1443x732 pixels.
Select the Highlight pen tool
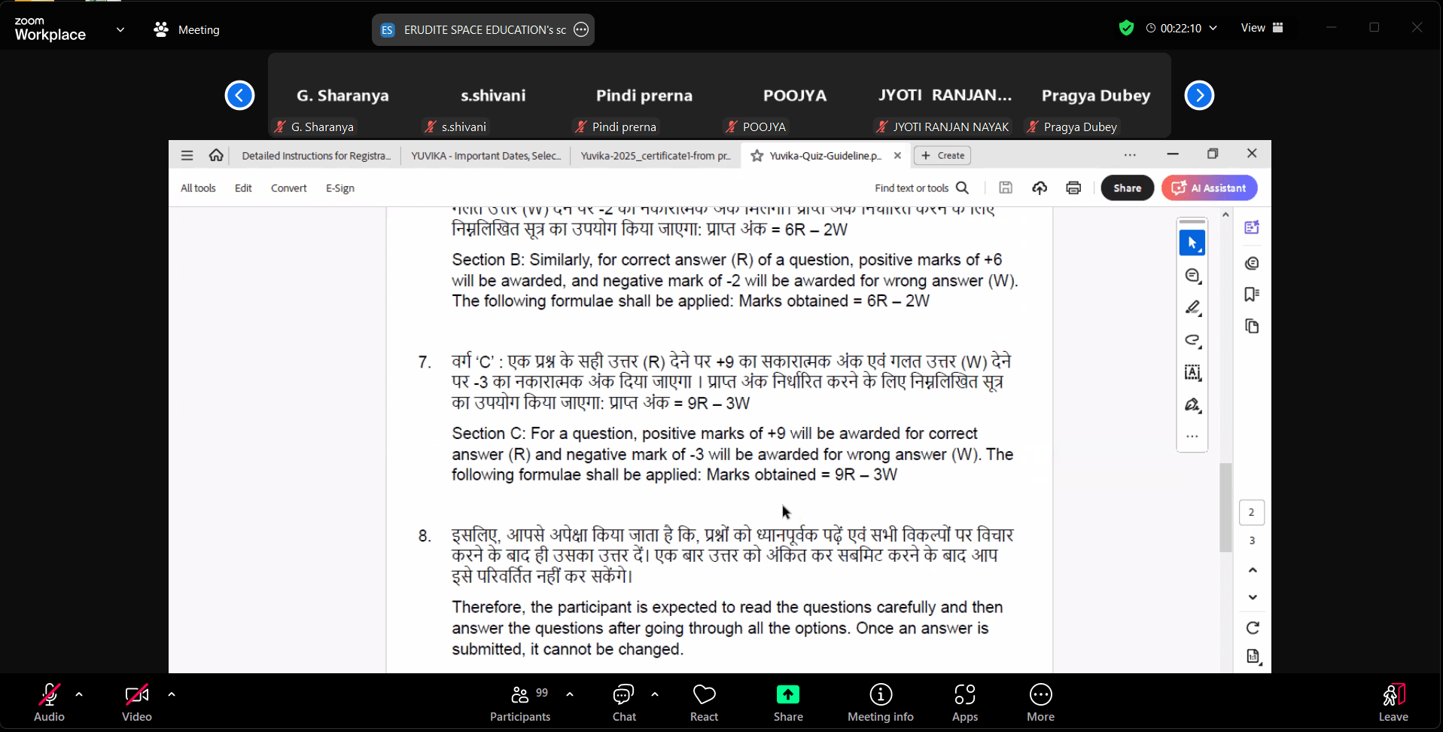pyautogui.click(x=1192, y=308)
